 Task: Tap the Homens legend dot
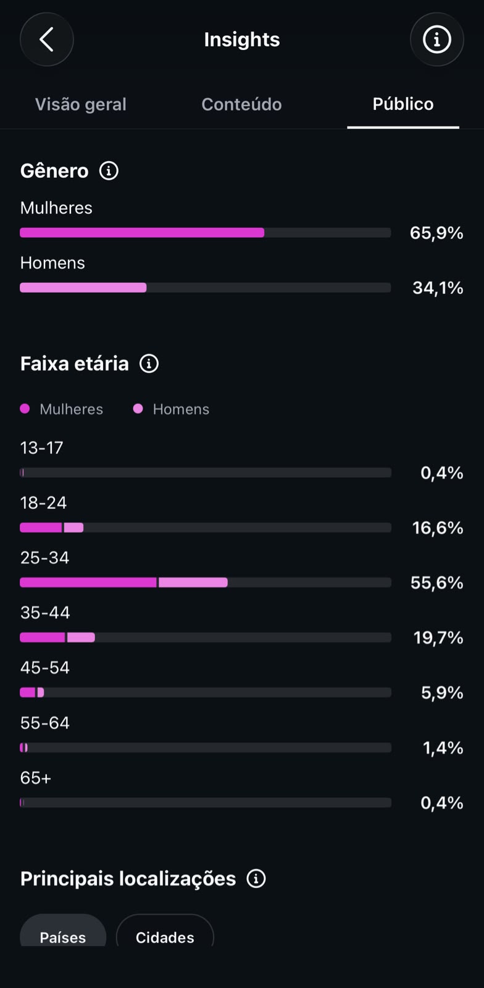pos(138,409)
